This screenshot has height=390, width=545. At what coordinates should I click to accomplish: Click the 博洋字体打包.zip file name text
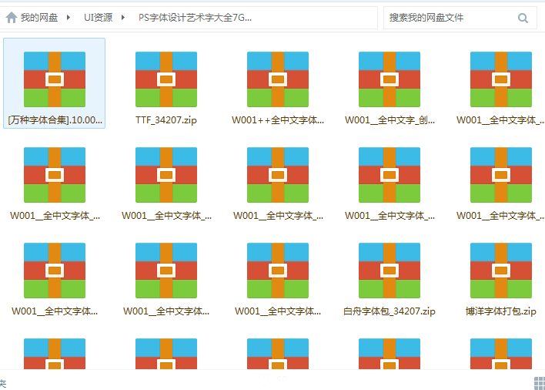tap(501, 311)
